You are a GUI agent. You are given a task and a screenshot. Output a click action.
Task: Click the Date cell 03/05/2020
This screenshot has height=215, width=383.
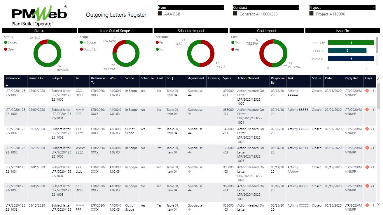pos(333,148)
